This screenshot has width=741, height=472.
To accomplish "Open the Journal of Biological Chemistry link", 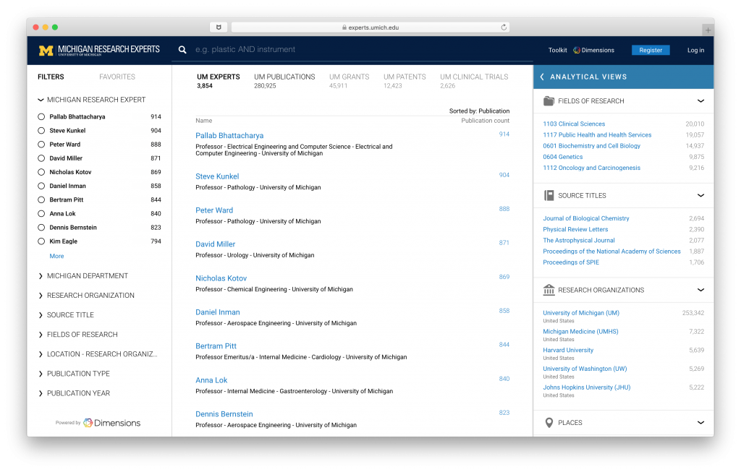I will pyautogui.click(x=586, y=218).
